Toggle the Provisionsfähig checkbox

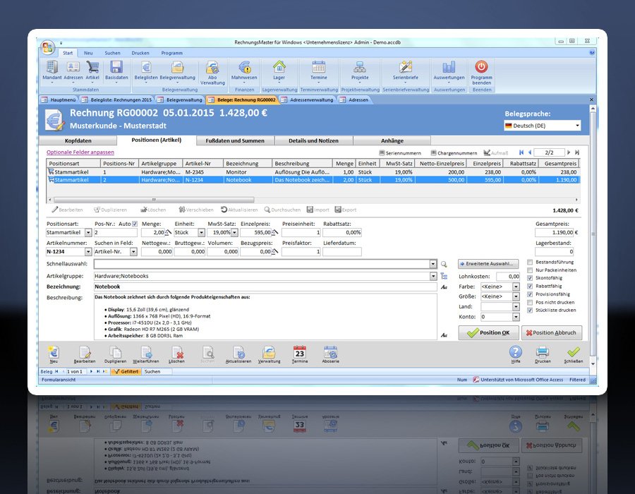point(530,294)
